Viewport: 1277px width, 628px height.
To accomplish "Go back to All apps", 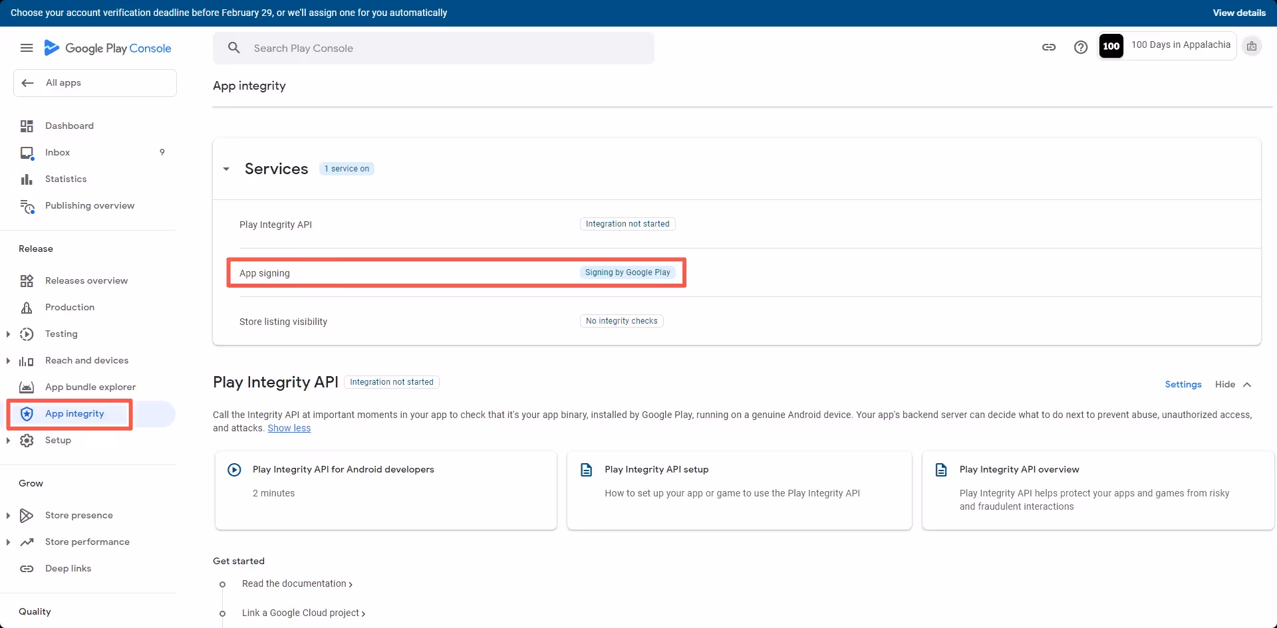I will (95, 83).
